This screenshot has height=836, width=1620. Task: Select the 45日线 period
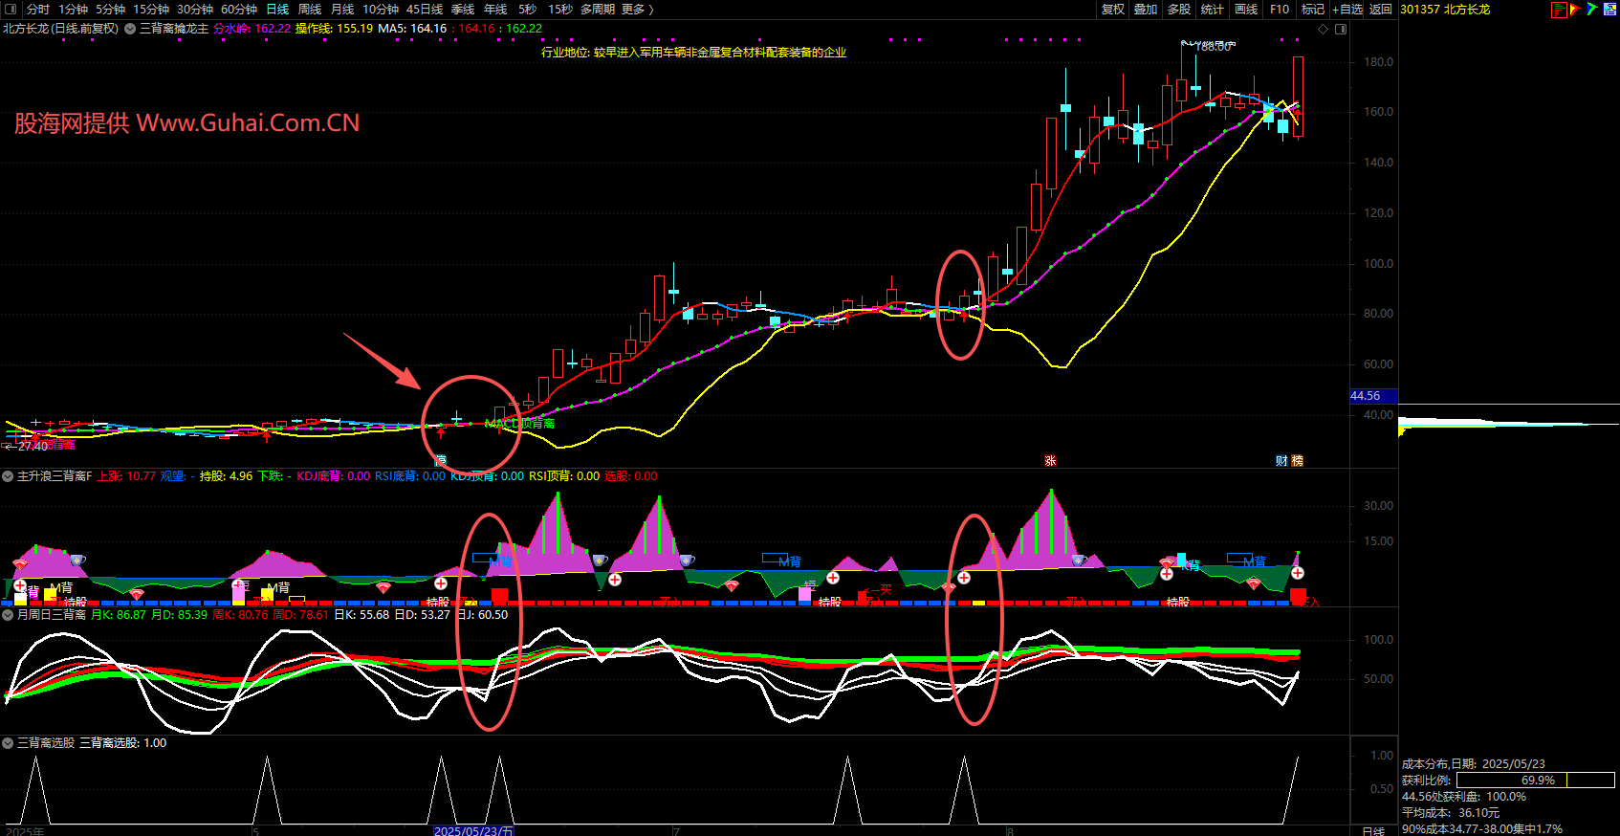pos(425,9)
